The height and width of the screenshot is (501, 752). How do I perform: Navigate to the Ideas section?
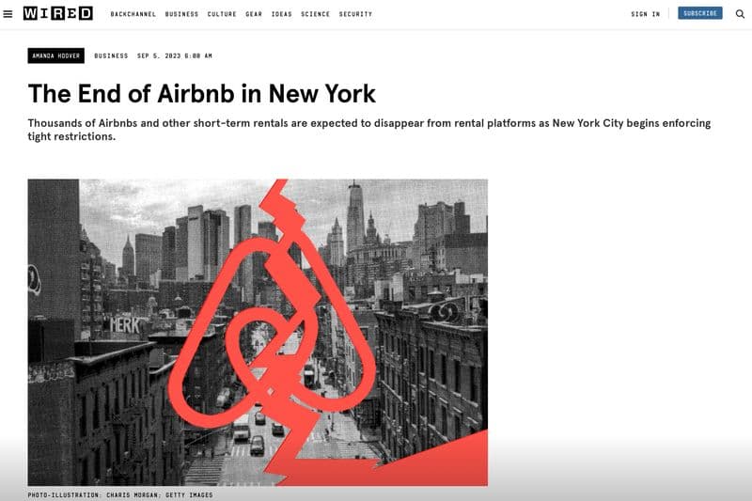pyautogui.click(x=281, y=14)
